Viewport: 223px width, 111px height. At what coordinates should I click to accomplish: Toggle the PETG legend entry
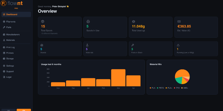(x=161, y=88)
